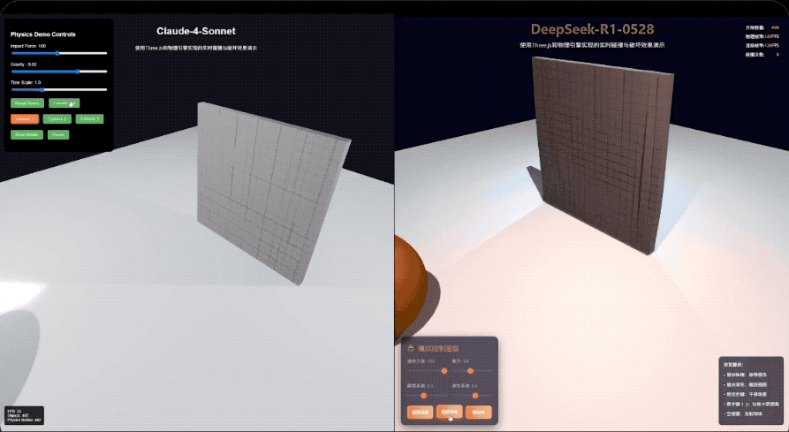
Task: Click the Chinese subtitle under Claude-4-Sonnet
Action: pyautogui.click(x=196, y=49)
